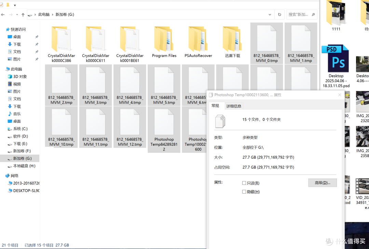
Task: Go back in Explorer navigation
Action: coord(3,15)
